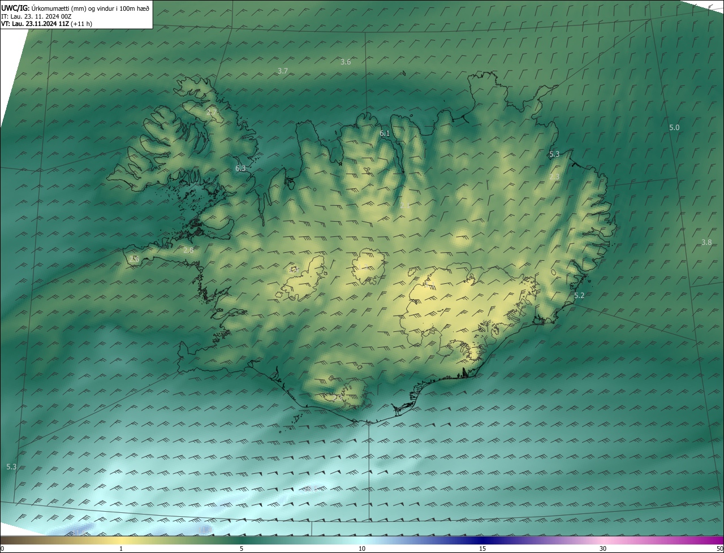Screen dimensions: 724x553
Task: Click the 15 tick on the color scale
Action: 482,548
